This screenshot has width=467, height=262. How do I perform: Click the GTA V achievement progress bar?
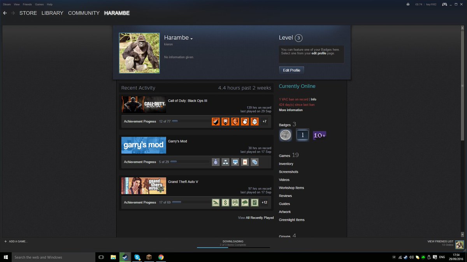[x=191, y=202]
